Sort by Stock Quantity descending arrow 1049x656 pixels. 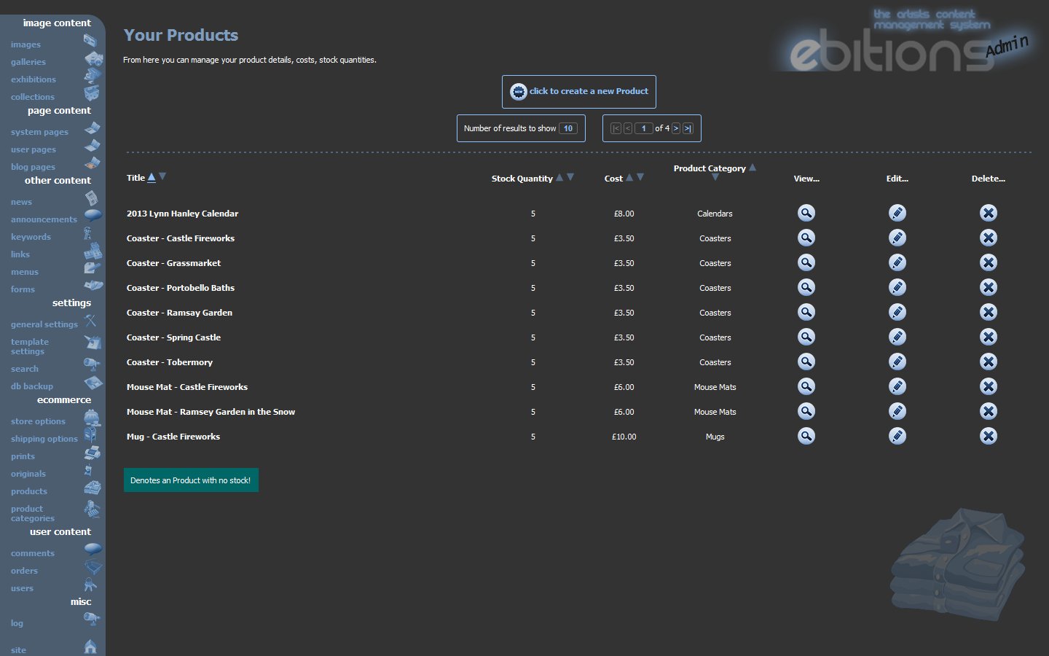[570, 177]
